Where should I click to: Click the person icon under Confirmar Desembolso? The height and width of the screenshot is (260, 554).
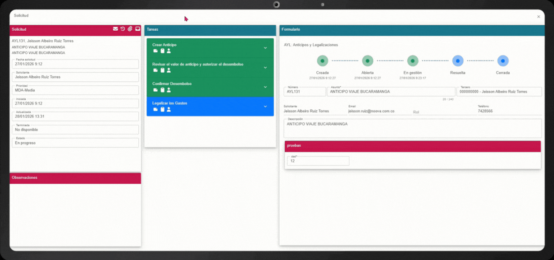[x=169, y=90]
